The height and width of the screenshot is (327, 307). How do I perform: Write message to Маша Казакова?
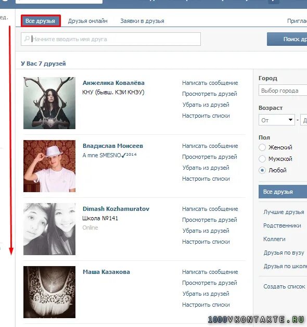(x=210, y=272)
